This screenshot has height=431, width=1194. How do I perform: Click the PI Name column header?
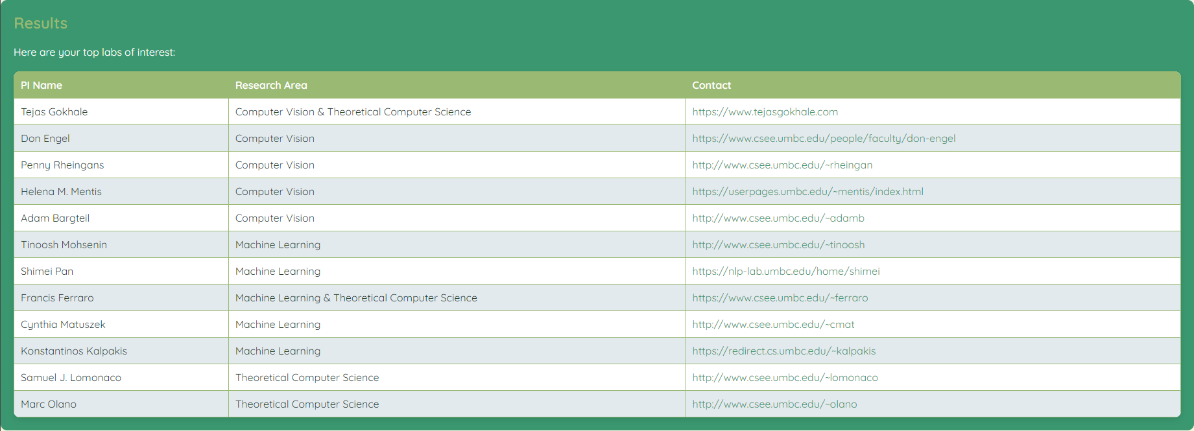tap(121, 85)
